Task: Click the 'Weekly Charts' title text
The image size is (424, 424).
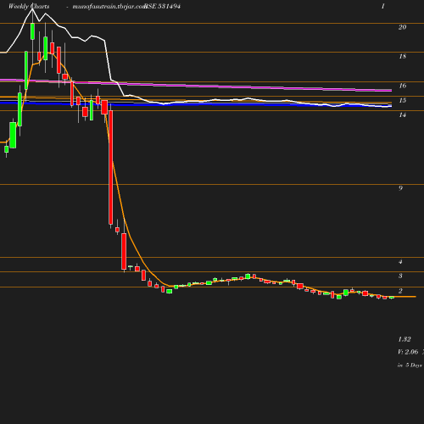Action: click(x=29, y=6)
